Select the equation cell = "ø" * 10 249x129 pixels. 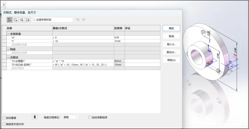[x=83, y=61]
